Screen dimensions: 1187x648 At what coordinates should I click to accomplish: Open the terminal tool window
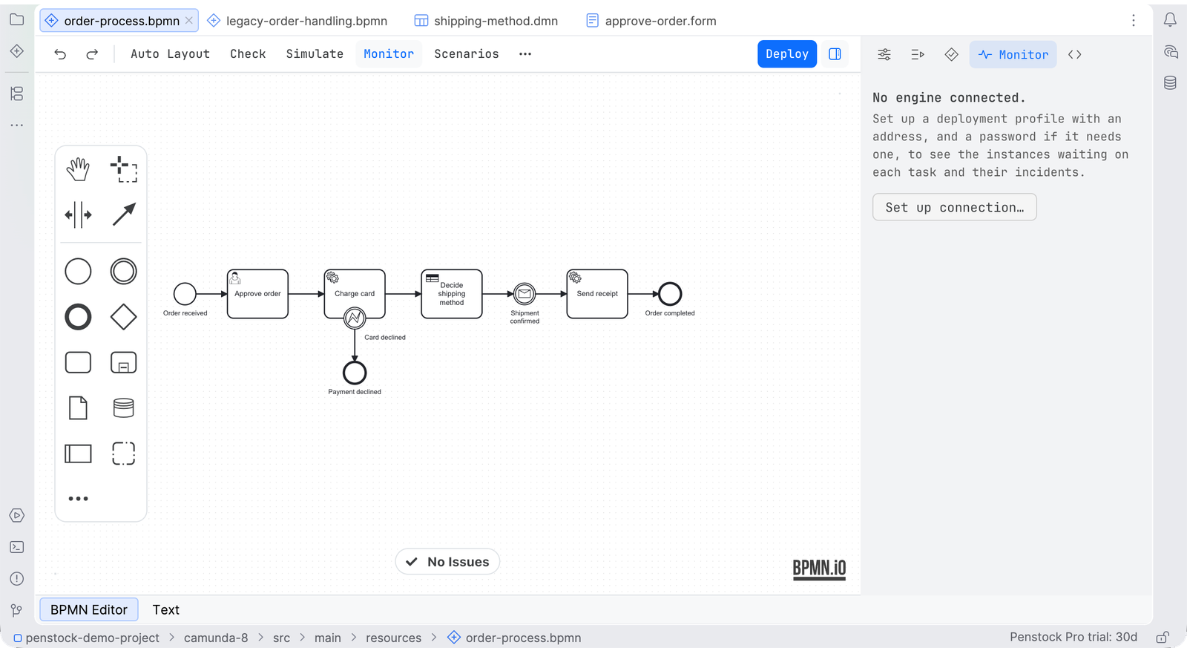(x=17, y=547)
